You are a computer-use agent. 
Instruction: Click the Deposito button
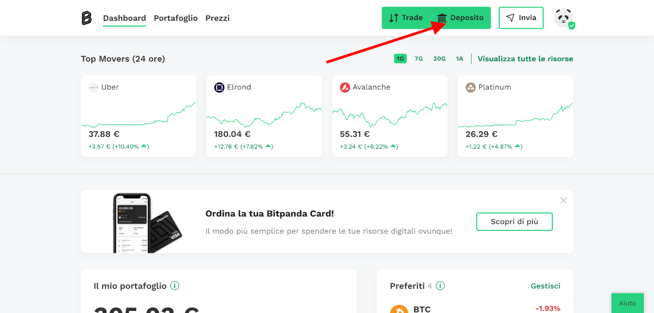coord(460,18)
